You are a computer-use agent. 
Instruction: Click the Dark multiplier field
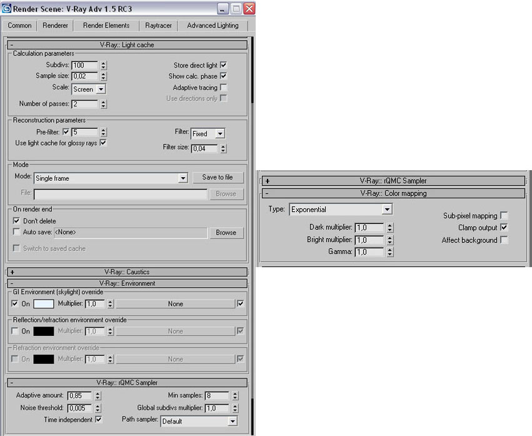click(369, 228)
